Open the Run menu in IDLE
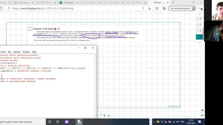 (9, 52)
